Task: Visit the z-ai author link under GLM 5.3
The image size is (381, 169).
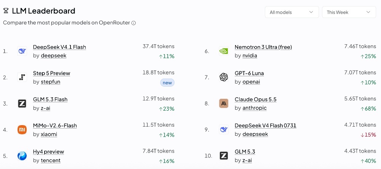Action: pos(247,161)
